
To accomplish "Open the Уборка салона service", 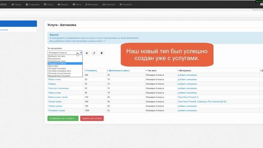I will point(55,106).
